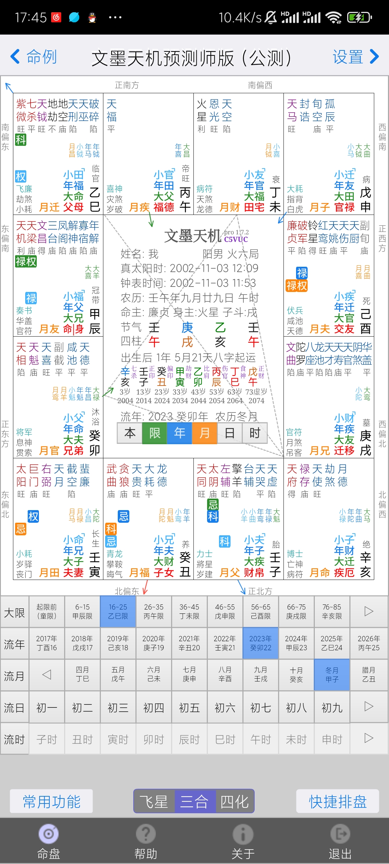Switch to 四化 mode
389x864 pixels.
pyautogui.click(x=235, y=801)
